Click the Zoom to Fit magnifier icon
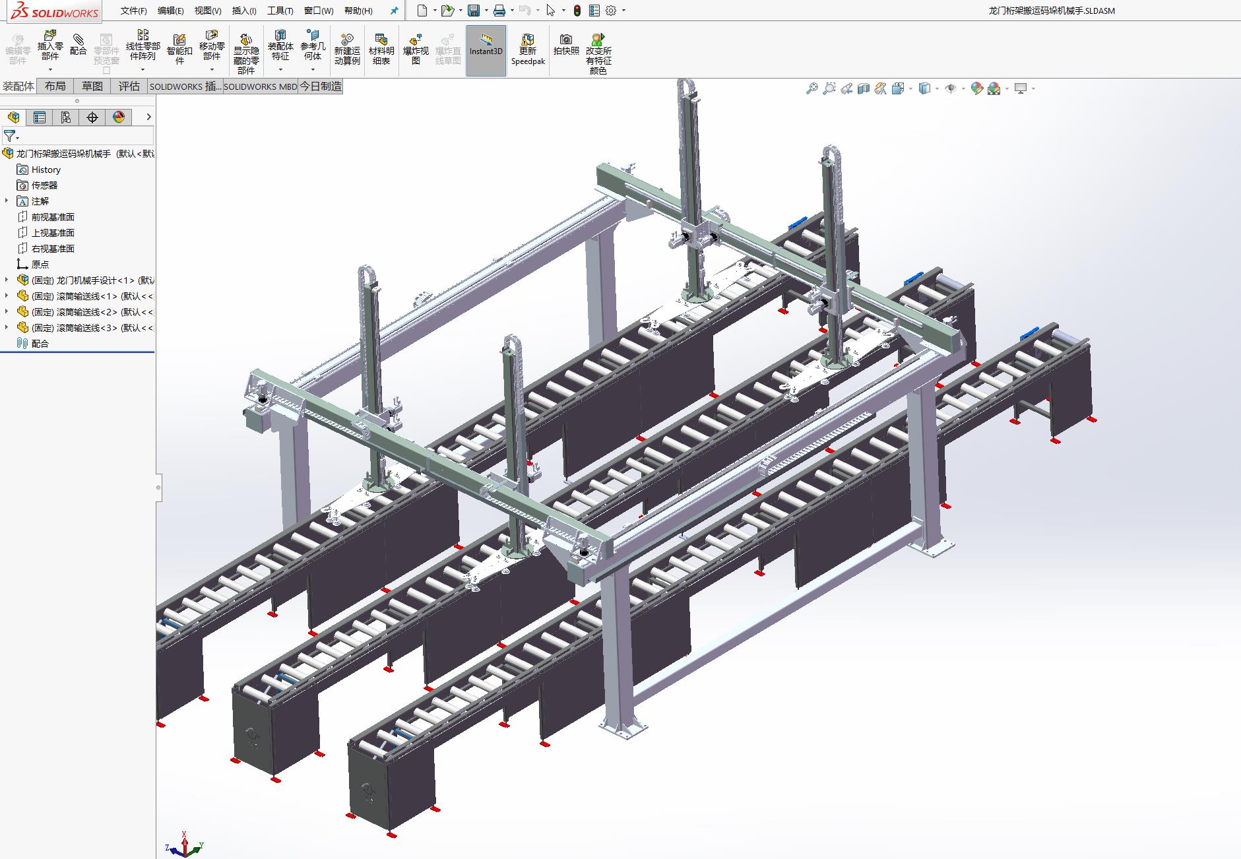The height and width of the screenshot is (859, 1241). [x=812, y=88]
